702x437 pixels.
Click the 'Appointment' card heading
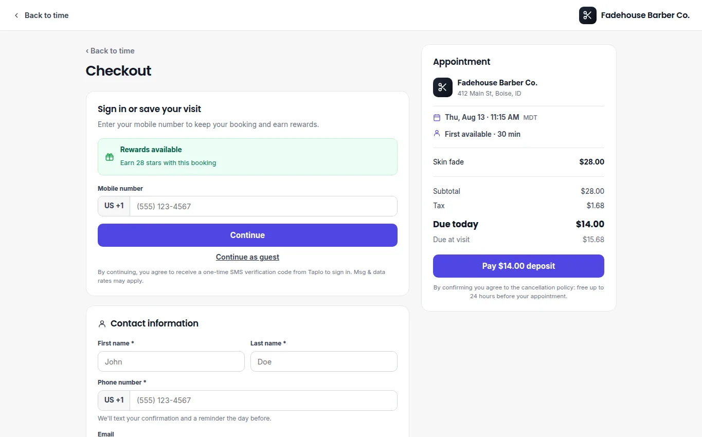click(x=461, y=62)
